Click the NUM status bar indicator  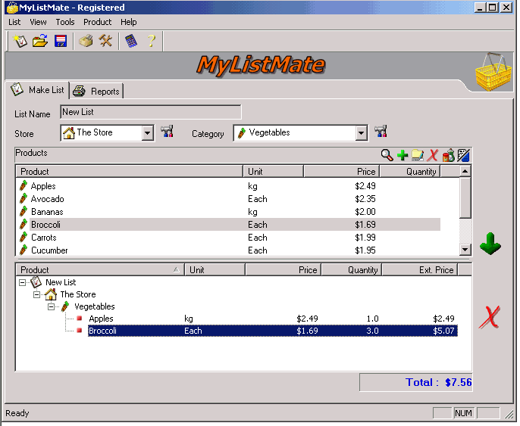point(463,413)
